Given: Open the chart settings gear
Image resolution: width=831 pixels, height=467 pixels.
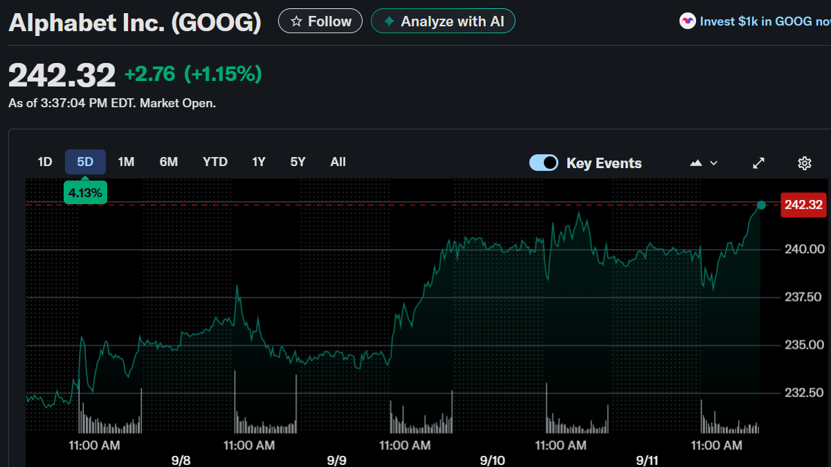Looking at the screenshot, I should click(804, 163).
